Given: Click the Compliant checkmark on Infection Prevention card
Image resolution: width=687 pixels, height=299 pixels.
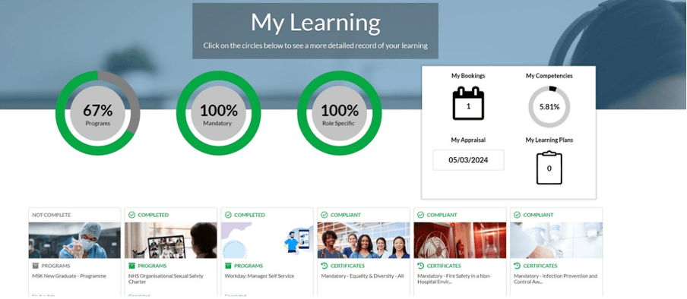Looking at the screenshot, I should (517, 215).
